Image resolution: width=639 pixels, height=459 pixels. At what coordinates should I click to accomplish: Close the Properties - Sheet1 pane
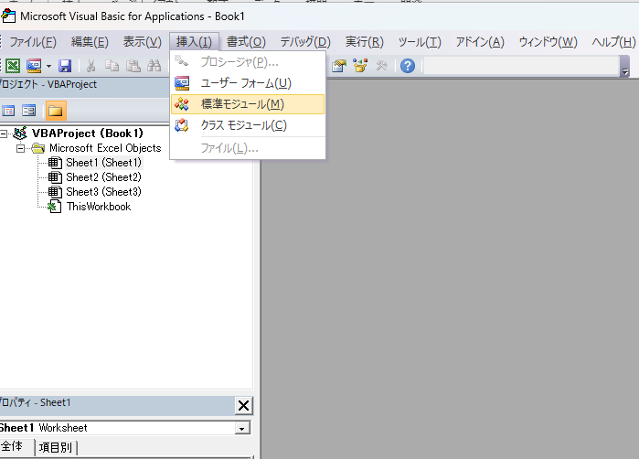(244, 406)
